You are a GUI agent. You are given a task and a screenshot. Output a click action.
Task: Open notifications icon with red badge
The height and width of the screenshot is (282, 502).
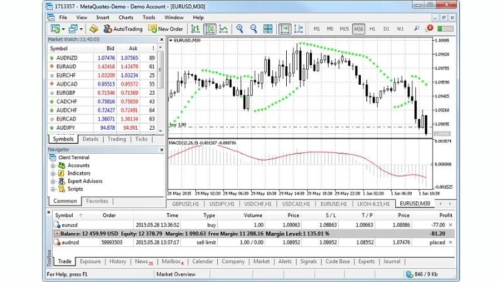[x=429, y=28]
